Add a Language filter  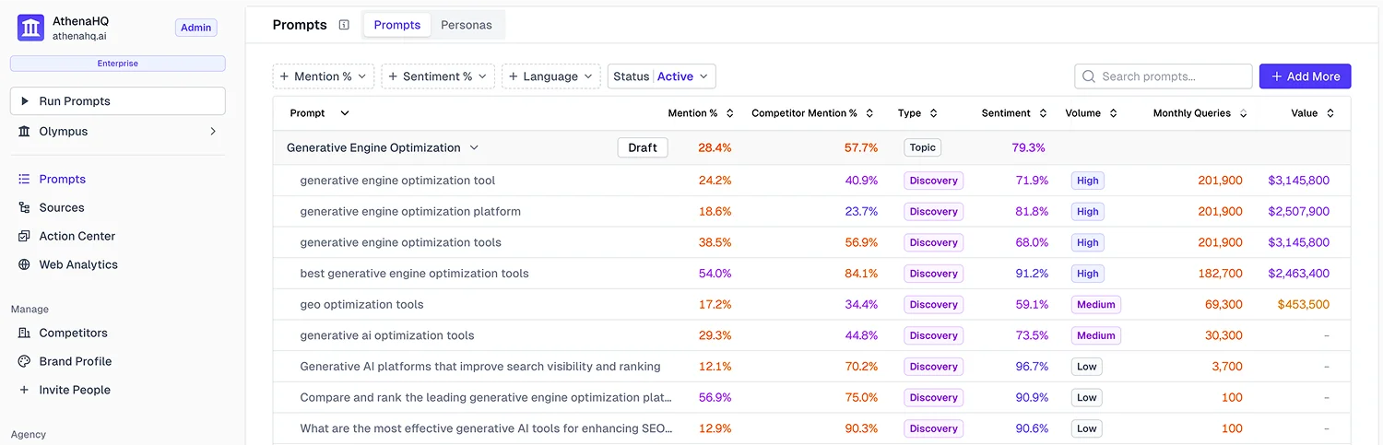(x=550, y=76)
